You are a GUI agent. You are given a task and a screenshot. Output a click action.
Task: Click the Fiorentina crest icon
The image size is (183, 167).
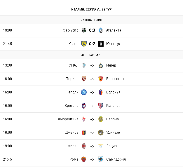coord(84,119)
